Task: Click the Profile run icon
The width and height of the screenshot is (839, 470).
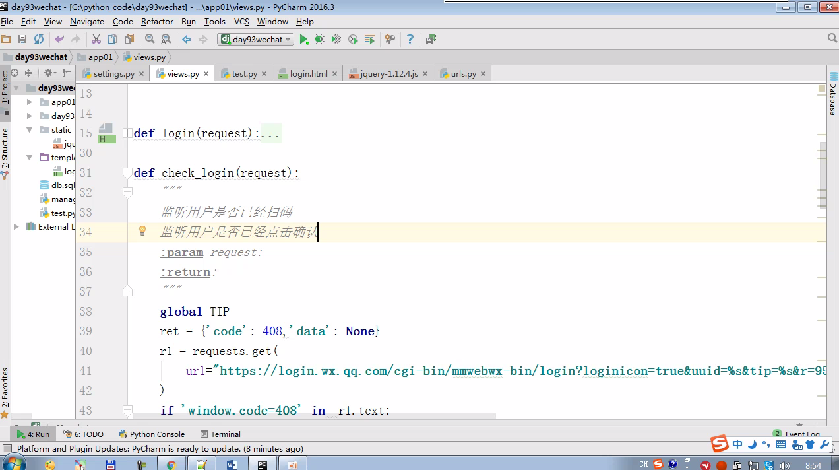Action: 353,40
